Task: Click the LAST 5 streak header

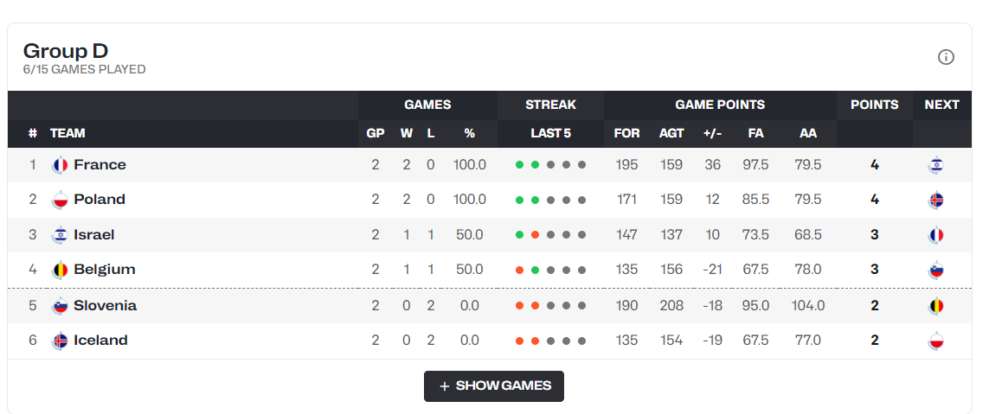Action: 550,134
